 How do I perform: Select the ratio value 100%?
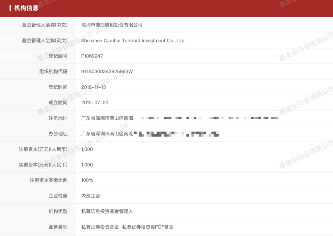87,180
